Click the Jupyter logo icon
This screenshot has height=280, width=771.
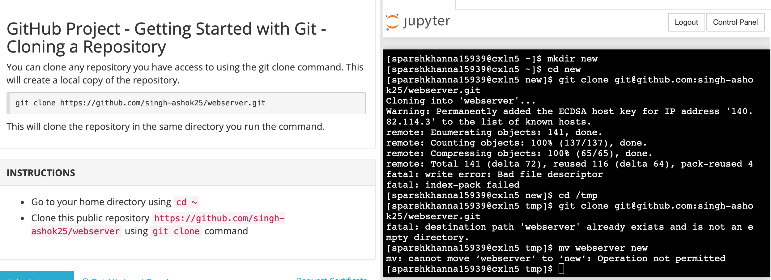(393, 22)
